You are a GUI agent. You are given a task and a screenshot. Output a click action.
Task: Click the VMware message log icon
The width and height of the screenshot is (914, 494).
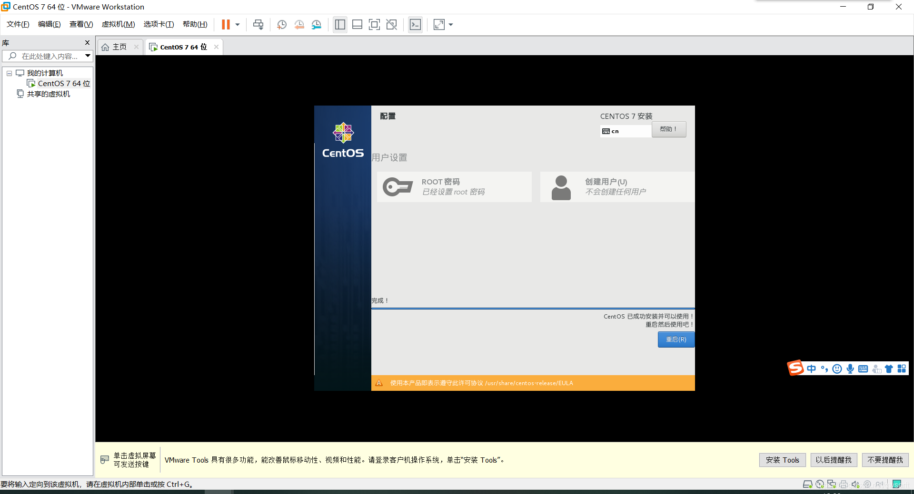coord(897,484)
